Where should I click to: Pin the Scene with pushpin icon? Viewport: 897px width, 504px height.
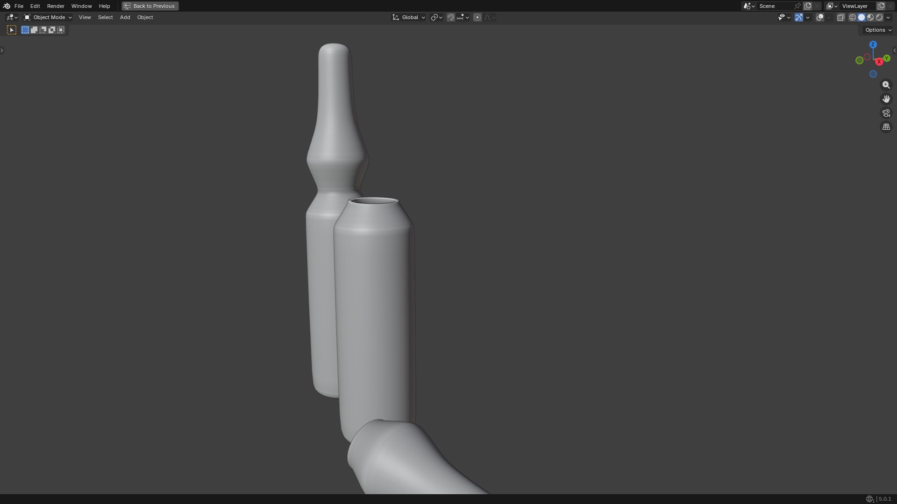[x=797, y=6]
